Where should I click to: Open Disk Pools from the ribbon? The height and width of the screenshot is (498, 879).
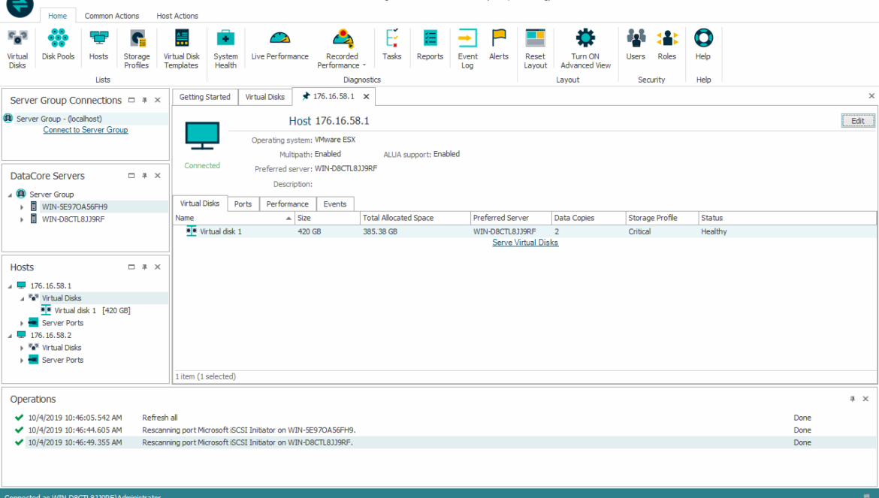[58, 45]
